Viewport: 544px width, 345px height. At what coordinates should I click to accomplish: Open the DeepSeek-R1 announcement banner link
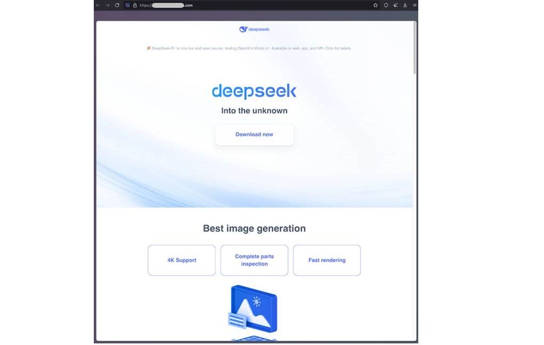click(249, 49)
